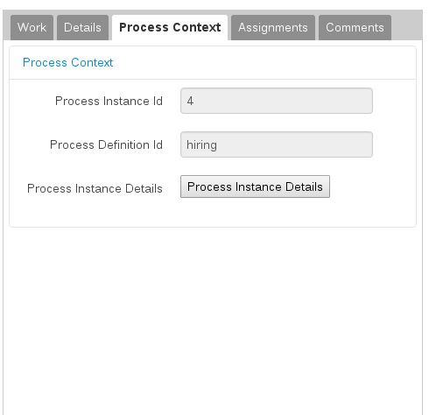Click blank white area below the panel
Image resolution: width=429 pixels, height=415 pixels.
coord(213,321)
